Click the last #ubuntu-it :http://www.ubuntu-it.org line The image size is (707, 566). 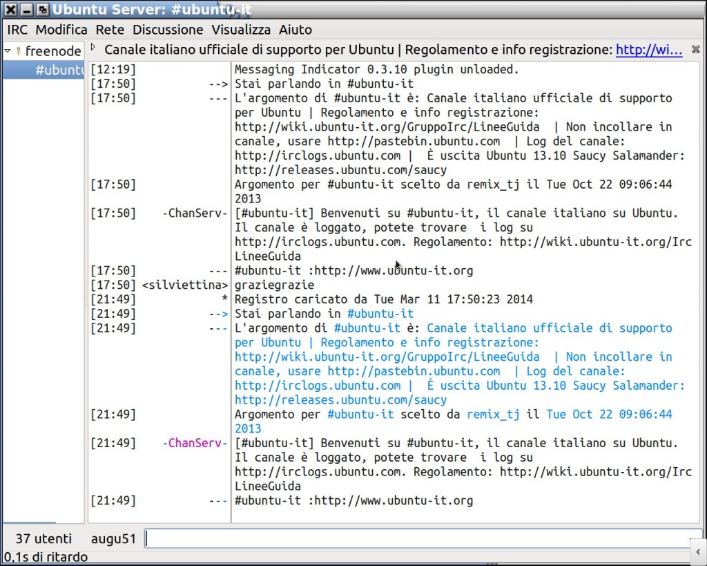[x=353, y=500]
